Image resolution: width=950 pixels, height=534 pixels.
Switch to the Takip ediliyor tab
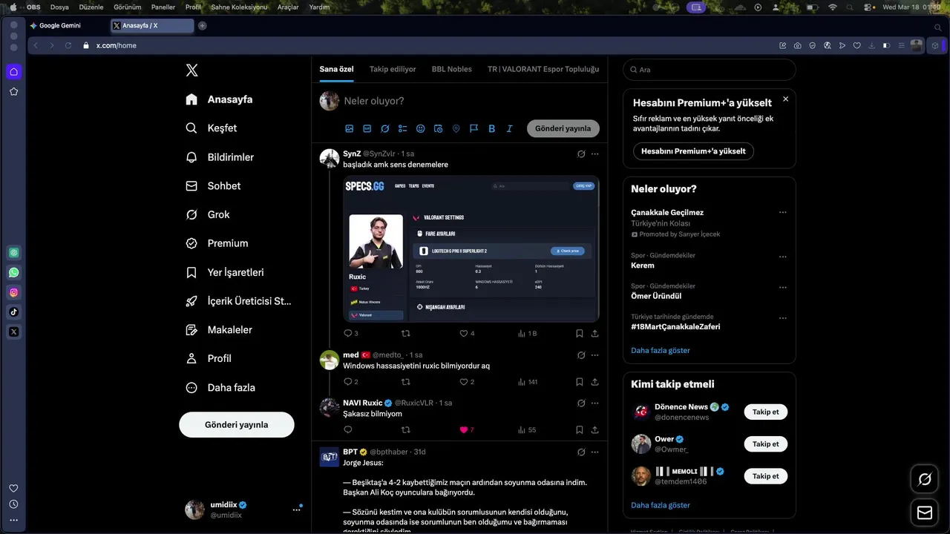click(393, 69)
